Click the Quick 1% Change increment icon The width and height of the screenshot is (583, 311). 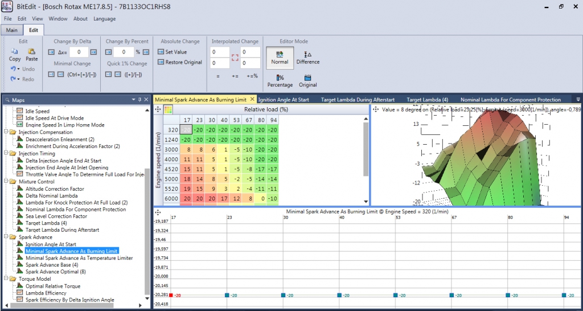(x=117, y=75)
